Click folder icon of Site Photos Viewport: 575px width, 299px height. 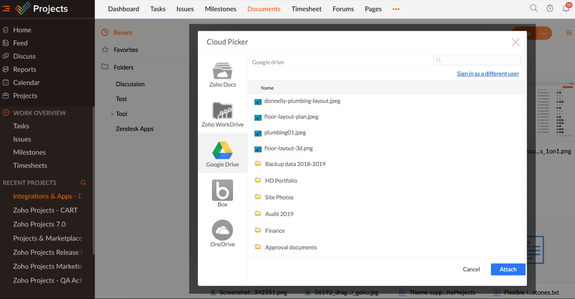[x=258, y=197]
